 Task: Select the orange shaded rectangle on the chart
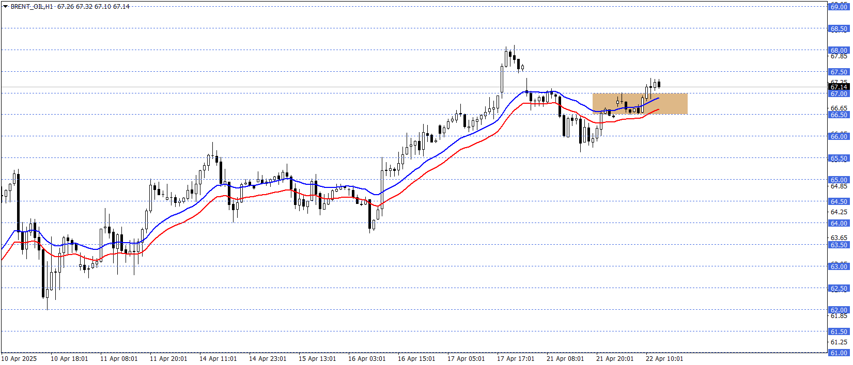coord(640,104)
